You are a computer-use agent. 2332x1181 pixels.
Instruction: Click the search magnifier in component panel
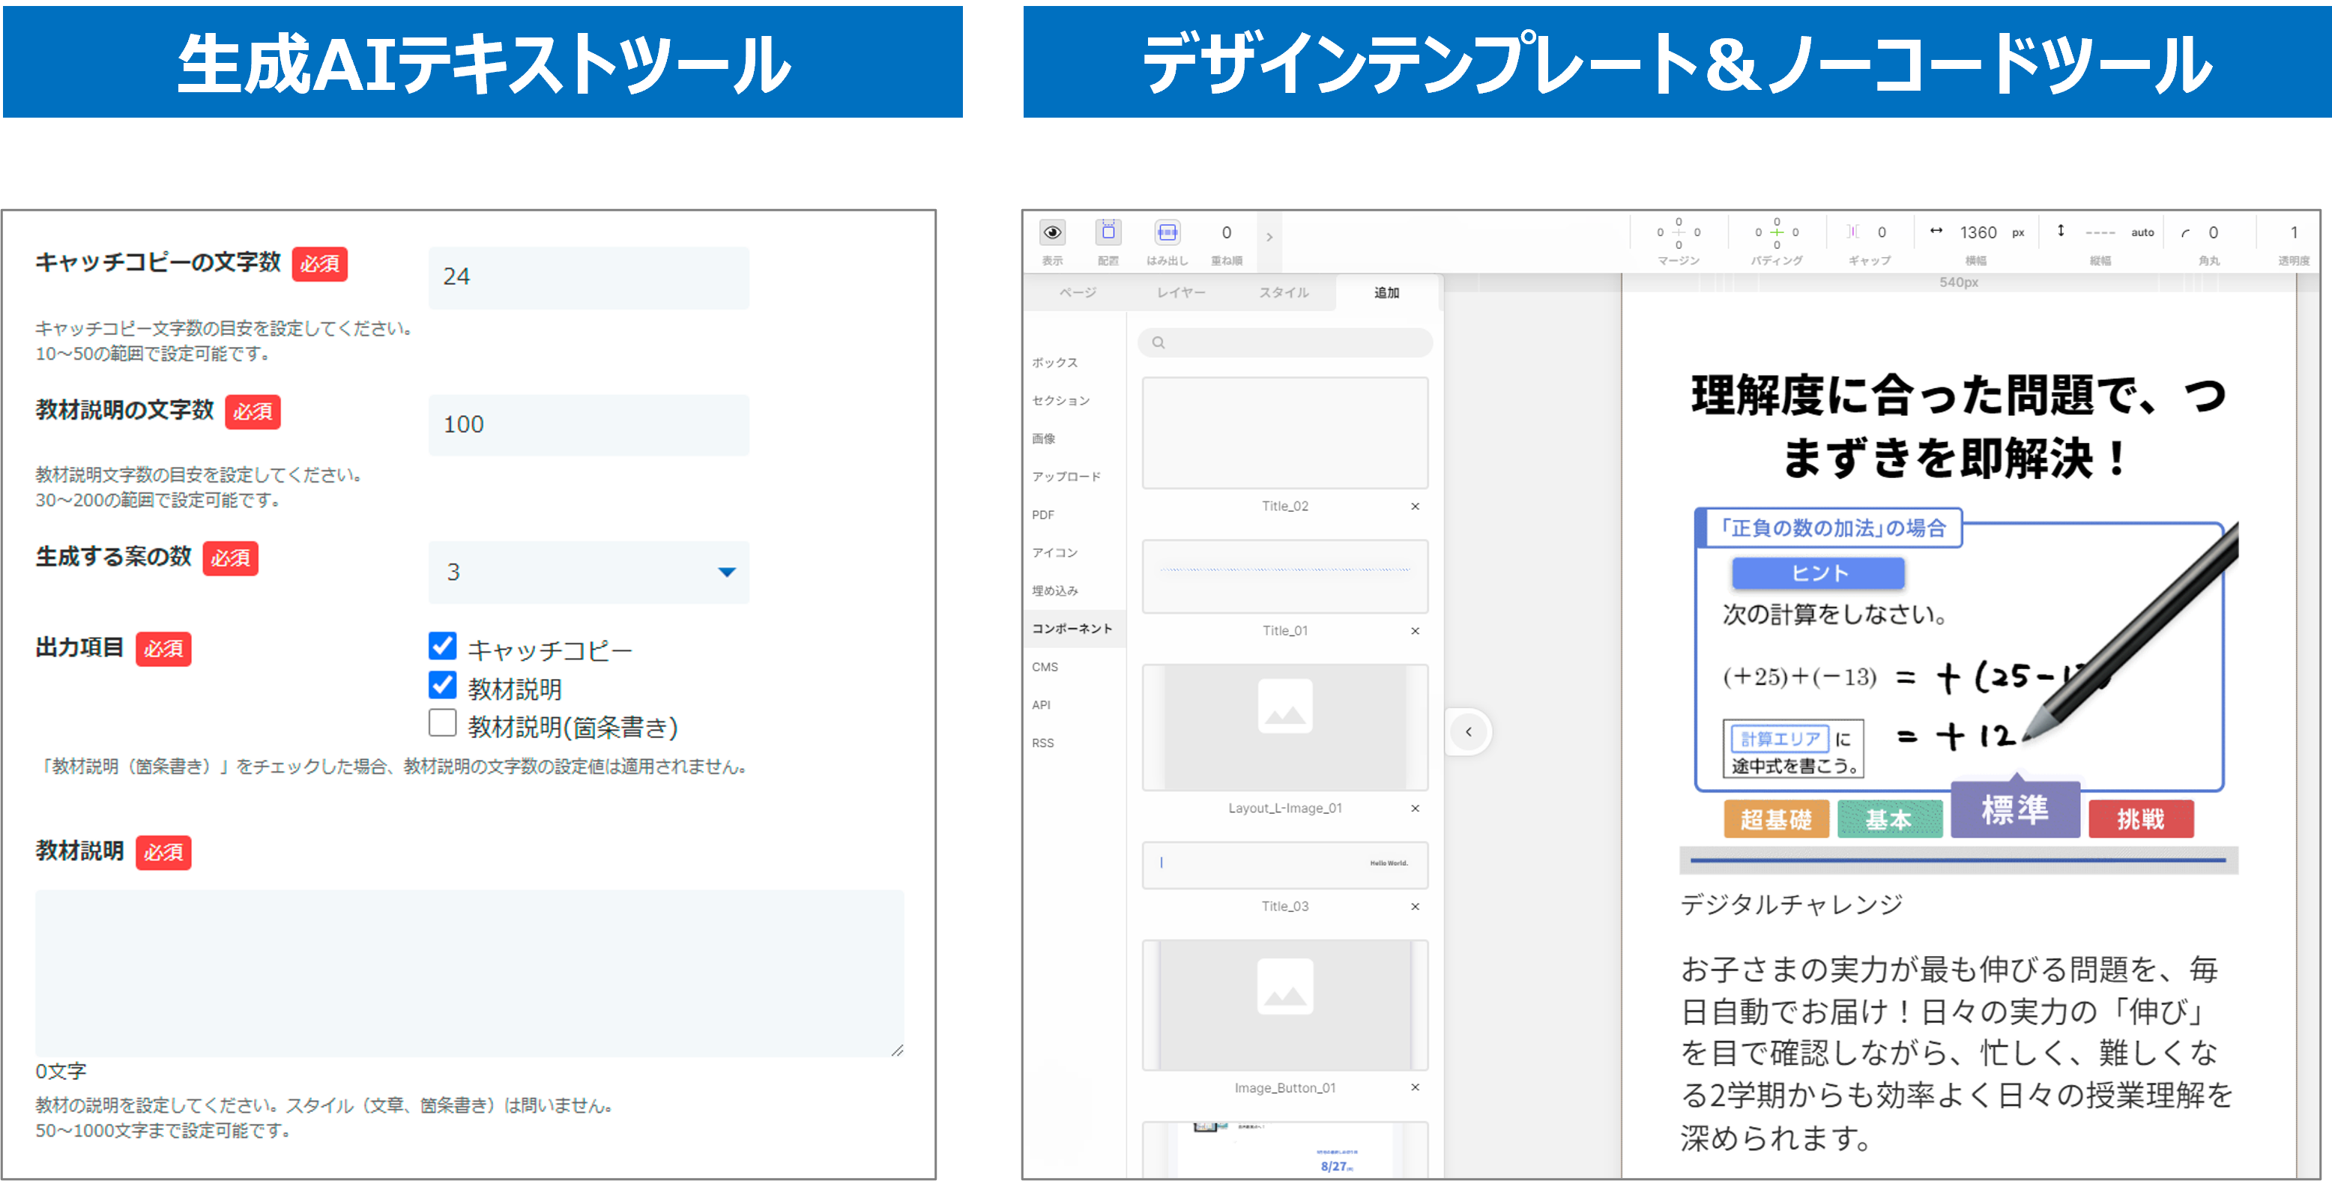point(1159,342)
